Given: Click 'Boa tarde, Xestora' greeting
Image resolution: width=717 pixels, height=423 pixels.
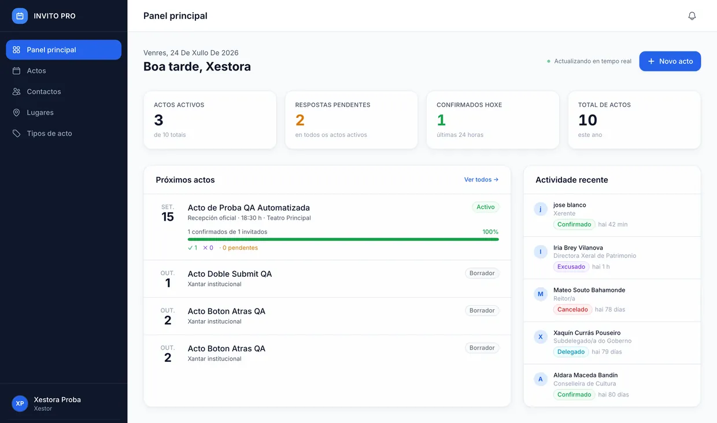Looking at the screenshot, I should (197, 66).
